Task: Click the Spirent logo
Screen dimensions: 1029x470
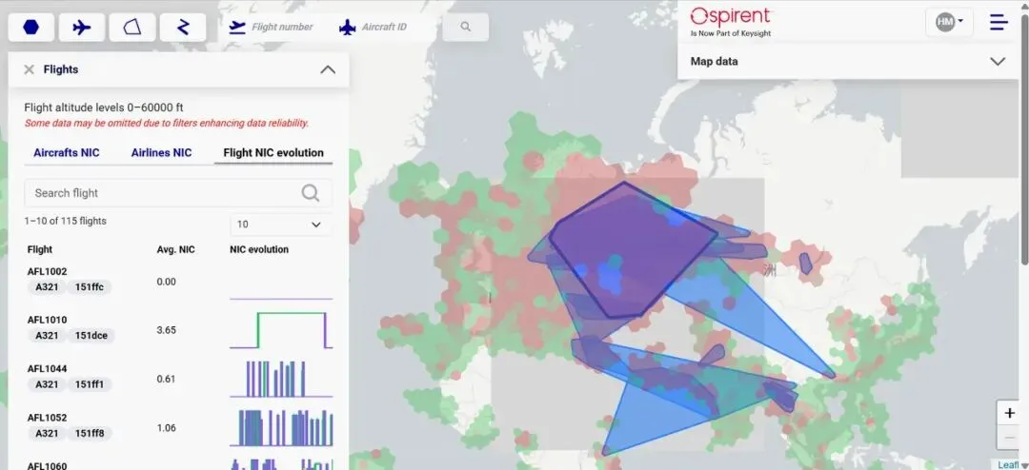Action: coord(731,22)
